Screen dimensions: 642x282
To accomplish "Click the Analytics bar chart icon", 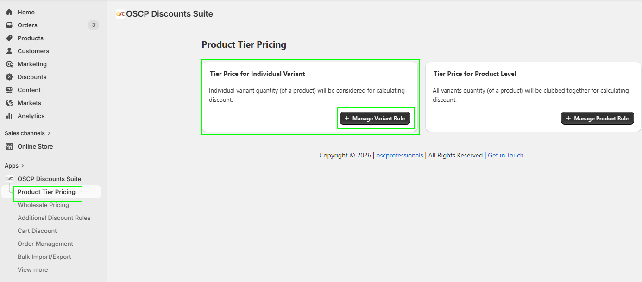I will coord(9,116).
